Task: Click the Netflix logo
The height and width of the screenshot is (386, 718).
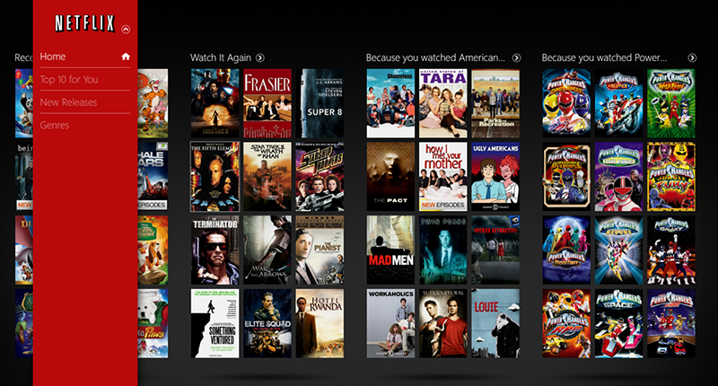Action: (84, 23)
